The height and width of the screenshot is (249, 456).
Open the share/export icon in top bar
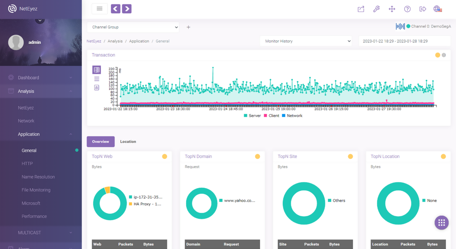pyautogui.click(x=361, y=9)
